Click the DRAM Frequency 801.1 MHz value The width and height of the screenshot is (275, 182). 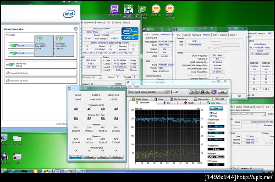coord(217,55)
